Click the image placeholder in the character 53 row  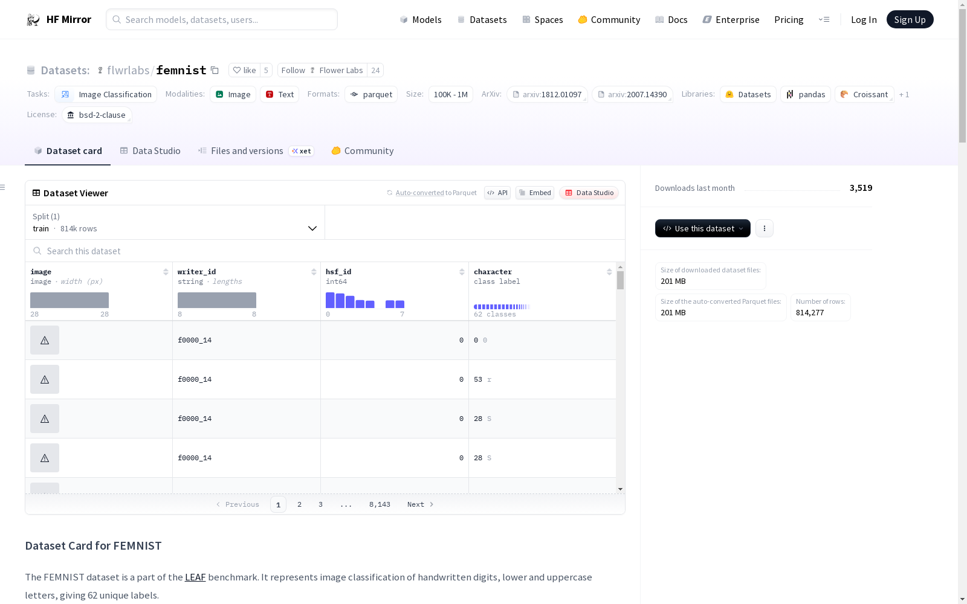point(45,379)
